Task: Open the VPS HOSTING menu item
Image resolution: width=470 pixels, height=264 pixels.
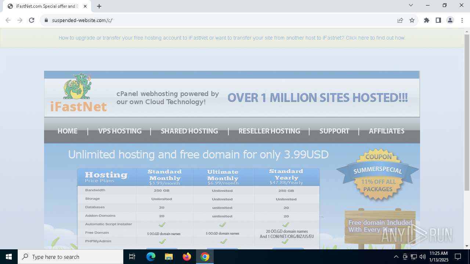Action: 120,131
